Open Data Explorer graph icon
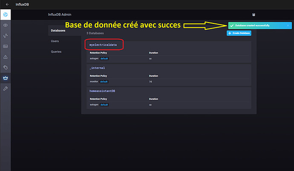 tap(6, 36)
